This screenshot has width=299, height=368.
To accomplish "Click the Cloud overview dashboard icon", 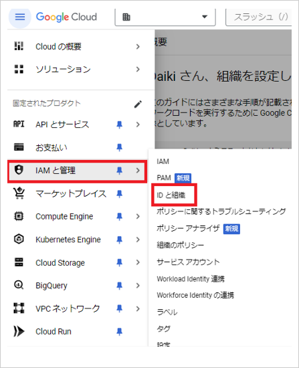I will [x=19, y=46].
